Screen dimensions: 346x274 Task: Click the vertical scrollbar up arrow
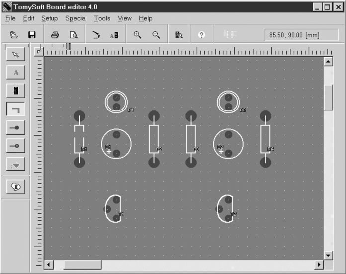pyautogui.click(x=328, y=62)
